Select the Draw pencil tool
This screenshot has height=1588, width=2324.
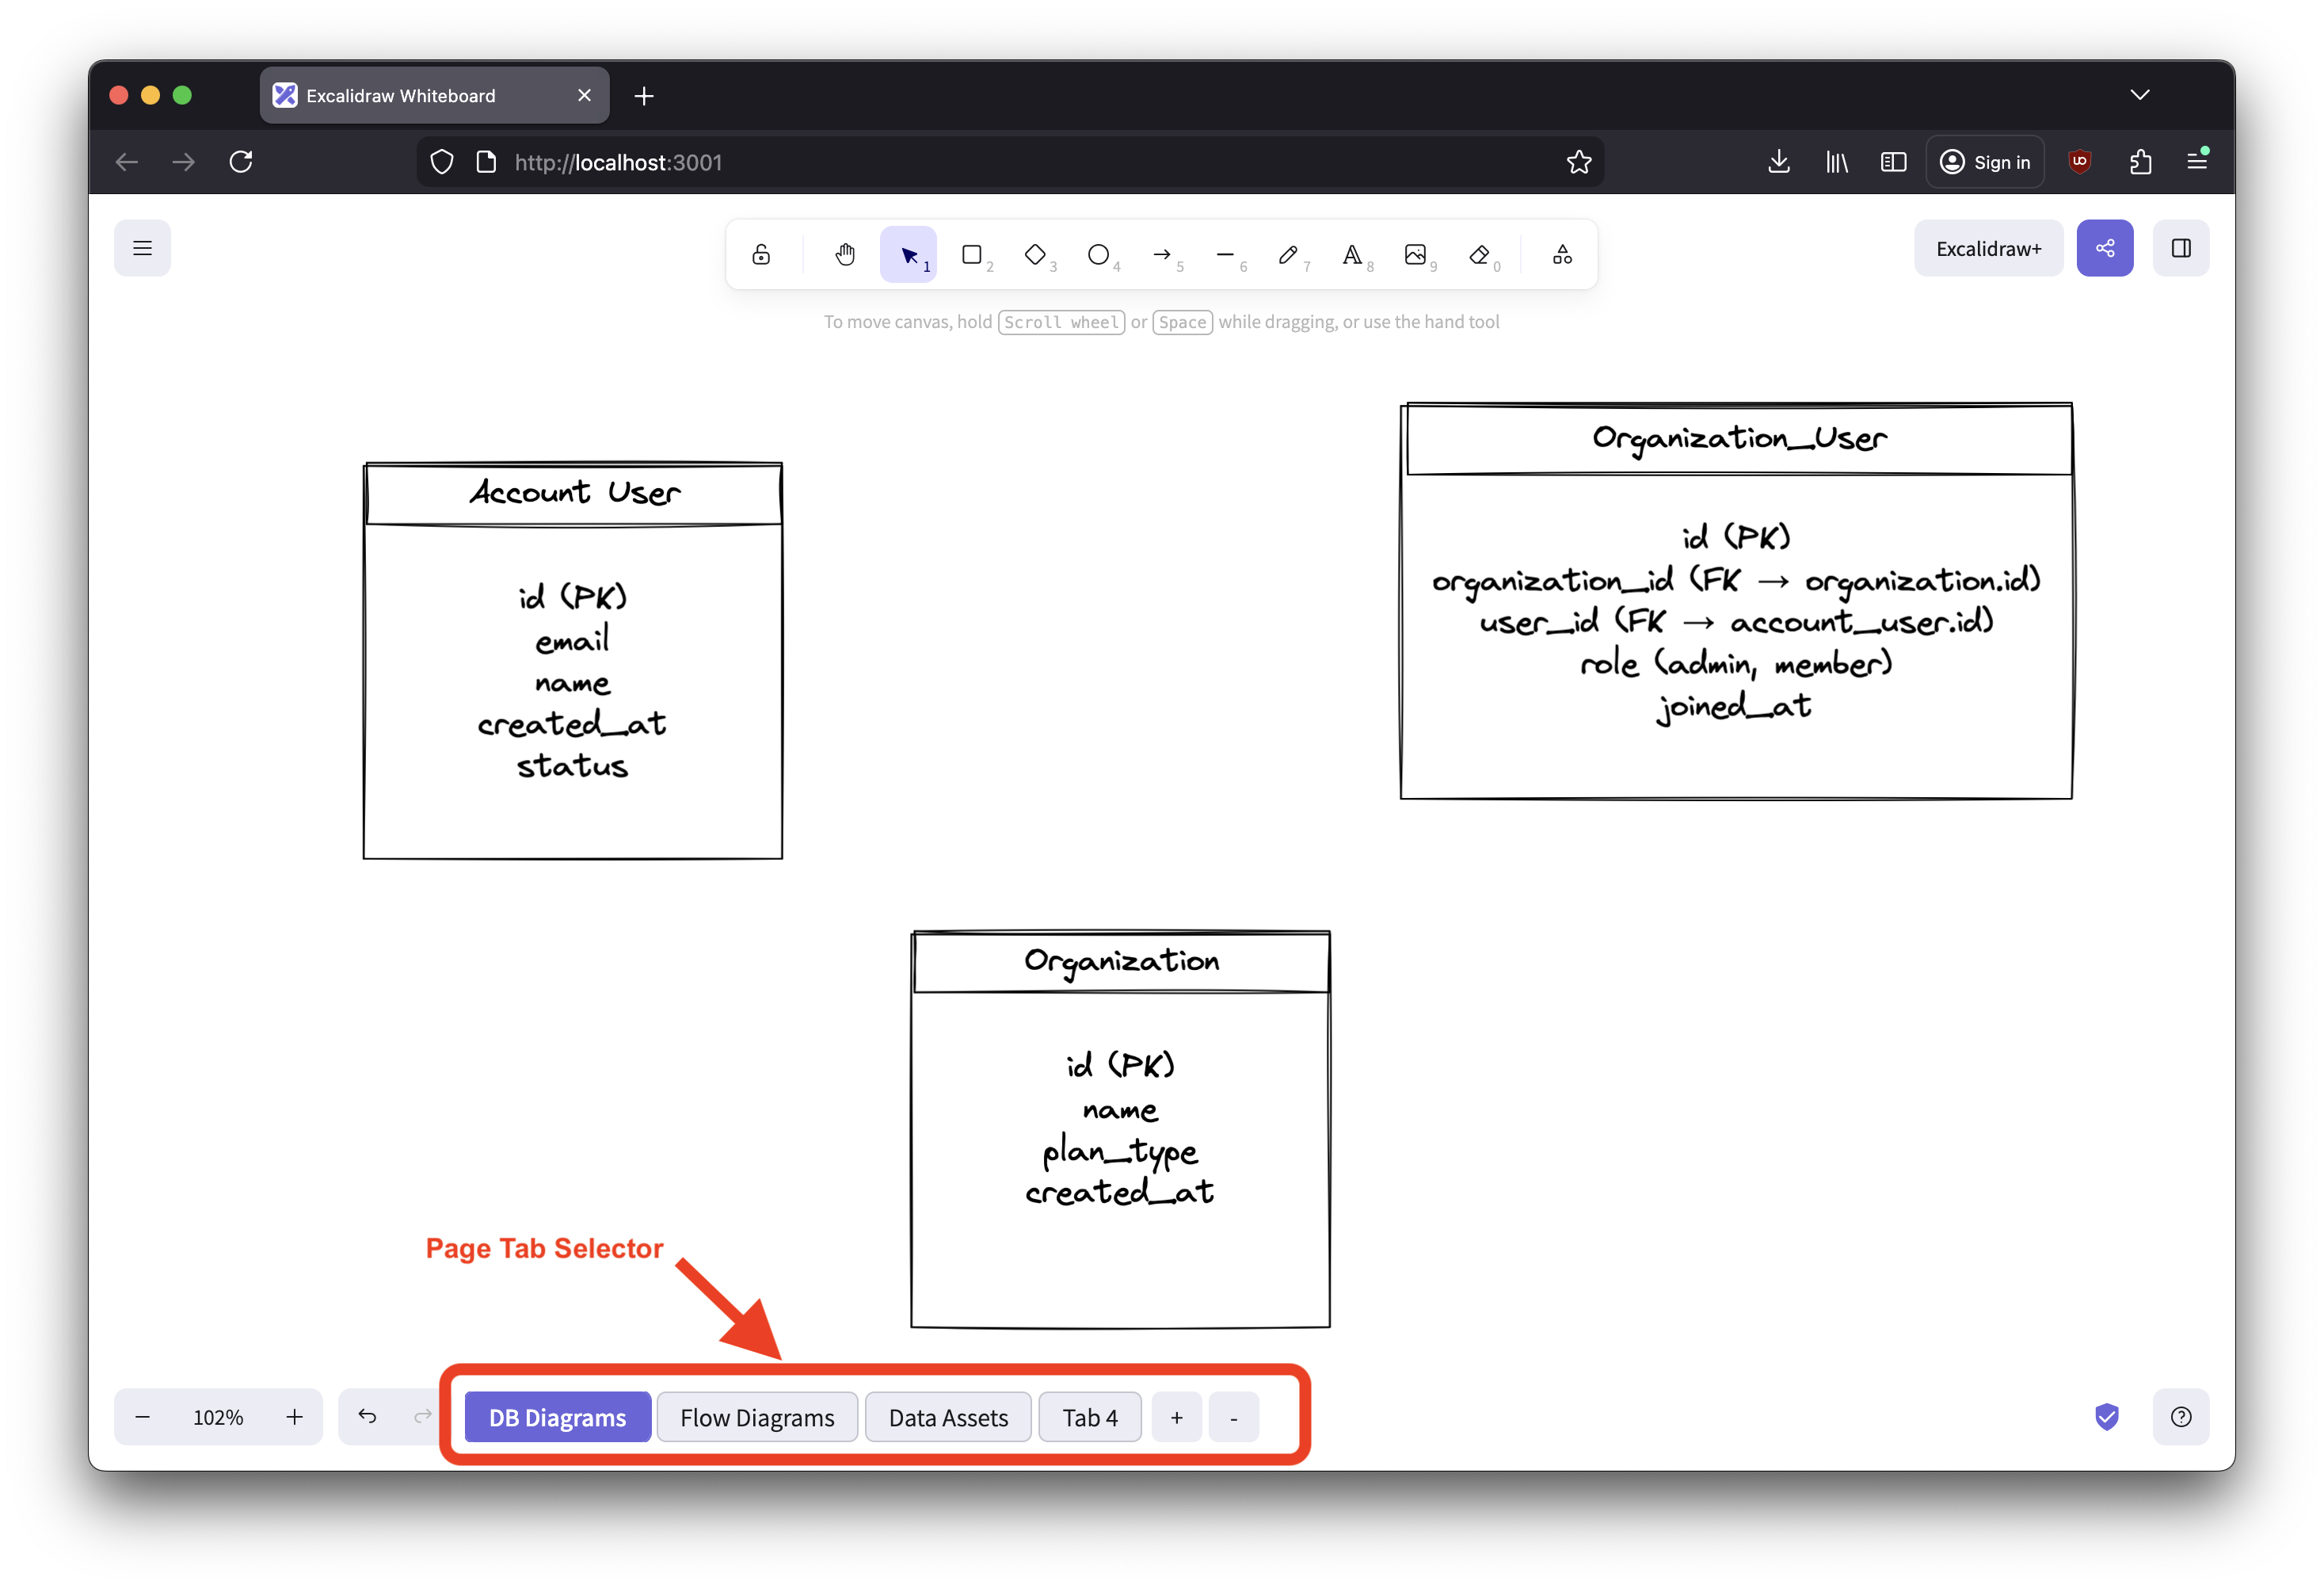[x=1288, y=254]
